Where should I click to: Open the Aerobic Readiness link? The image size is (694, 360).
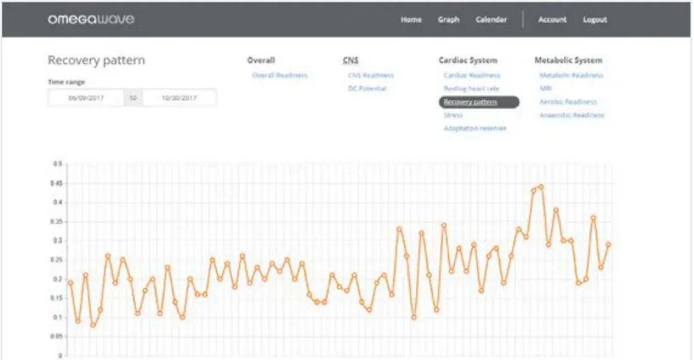(569, 101)
